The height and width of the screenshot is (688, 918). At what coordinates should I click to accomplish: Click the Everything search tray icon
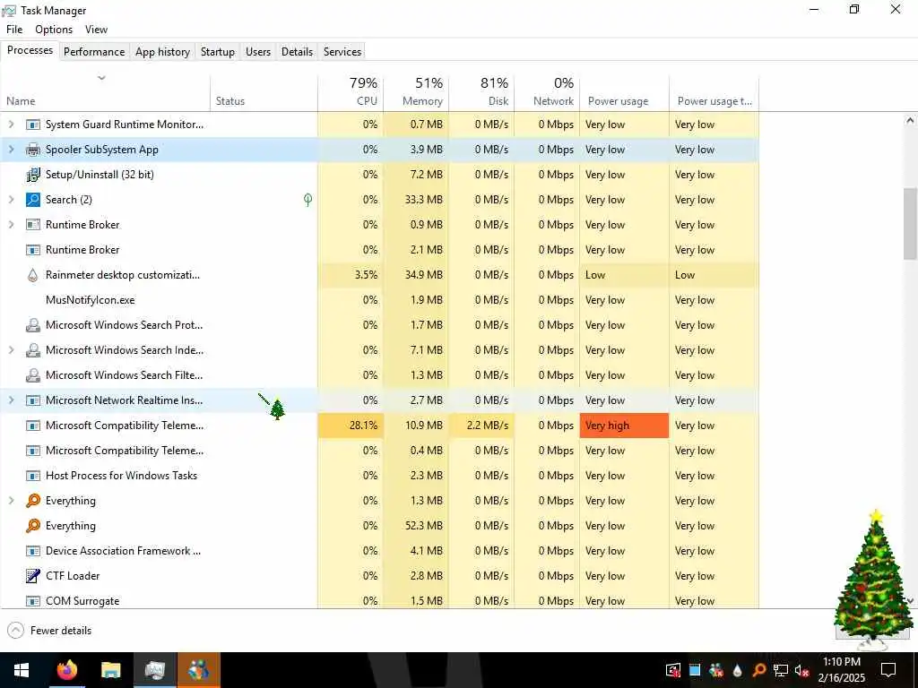point(758,670)
